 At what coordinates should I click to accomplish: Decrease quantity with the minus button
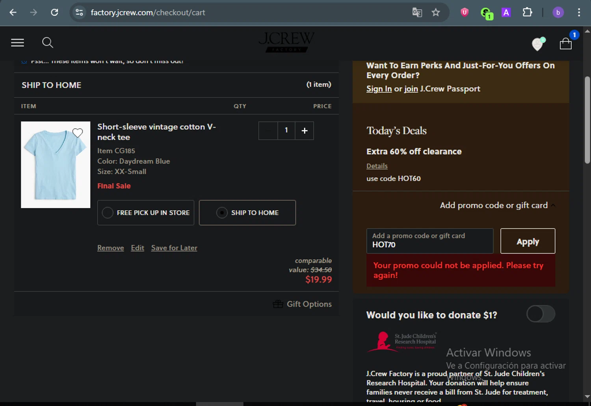tap(268, 131)
